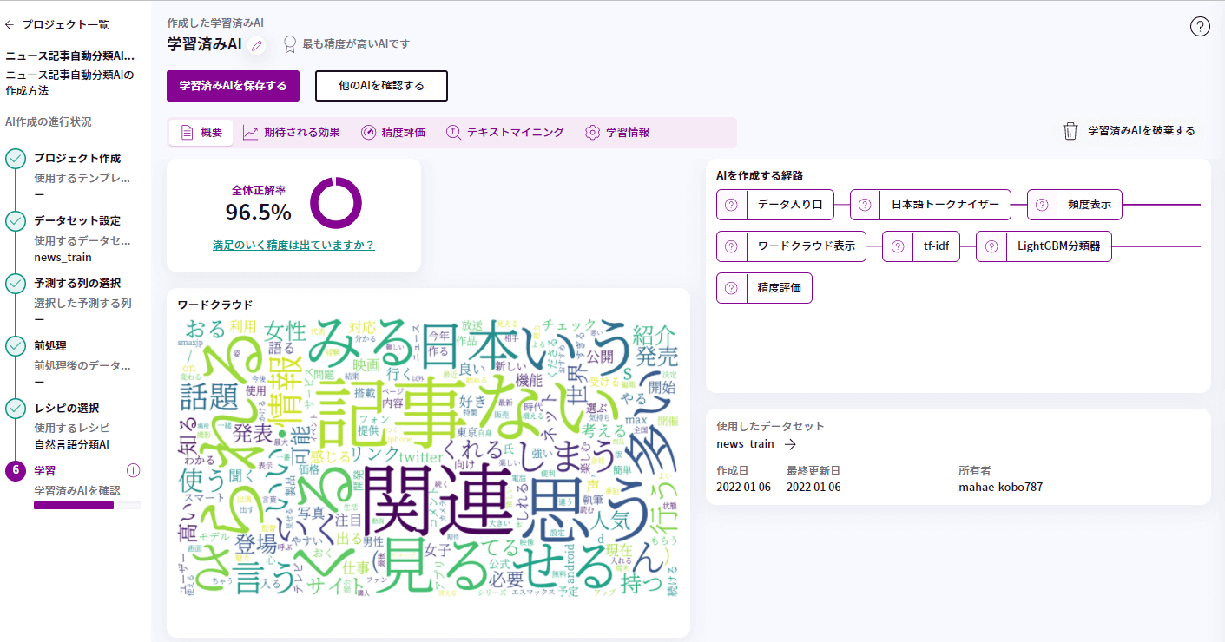The image size is (1225, 642).
Task: Click the help icon of the 精度評価 pipeline node
Action: (x=731, y=288)
